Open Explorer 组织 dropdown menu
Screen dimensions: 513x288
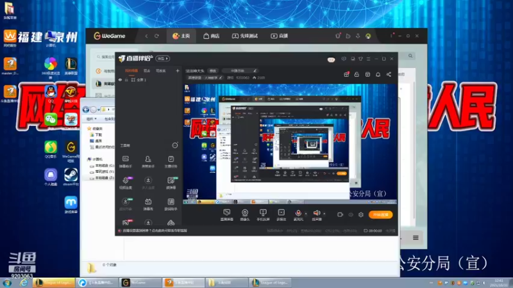[x=92, y=119]
